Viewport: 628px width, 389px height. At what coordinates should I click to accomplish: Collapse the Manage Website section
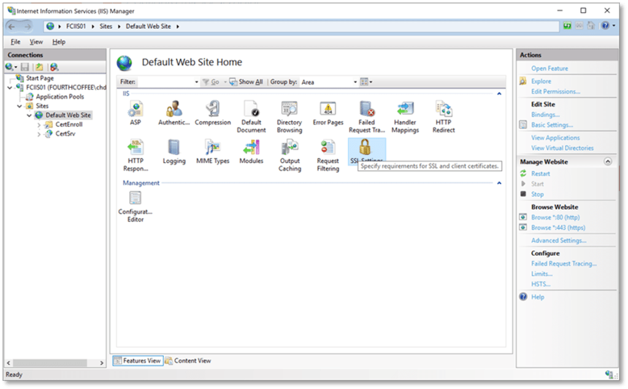[x=608, y=162]
